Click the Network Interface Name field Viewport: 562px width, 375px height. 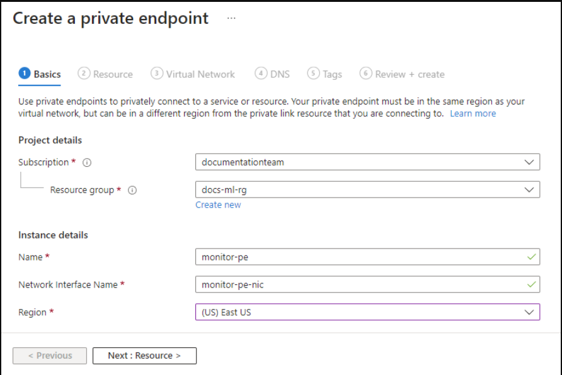pyautogui.click(x=367, y=284)
